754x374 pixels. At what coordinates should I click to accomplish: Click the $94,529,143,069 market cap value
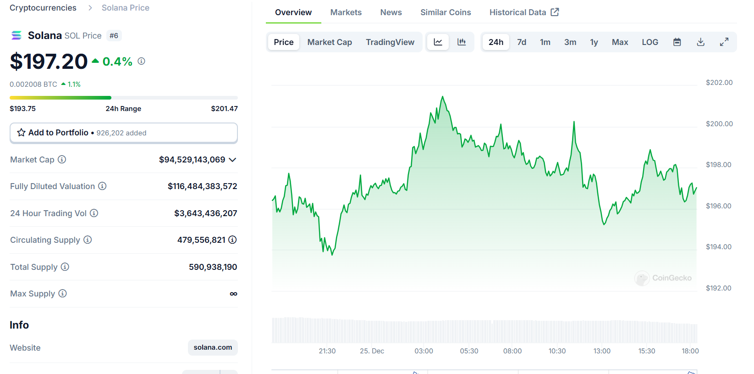pos(192,160)
